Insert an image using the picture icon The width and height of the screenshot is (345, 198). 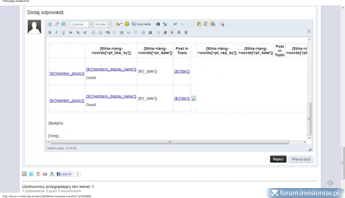(122, 33)
